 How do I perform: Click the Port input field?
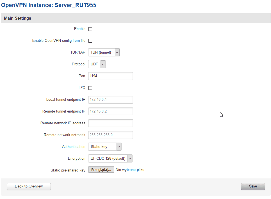(x=110, y=76)
